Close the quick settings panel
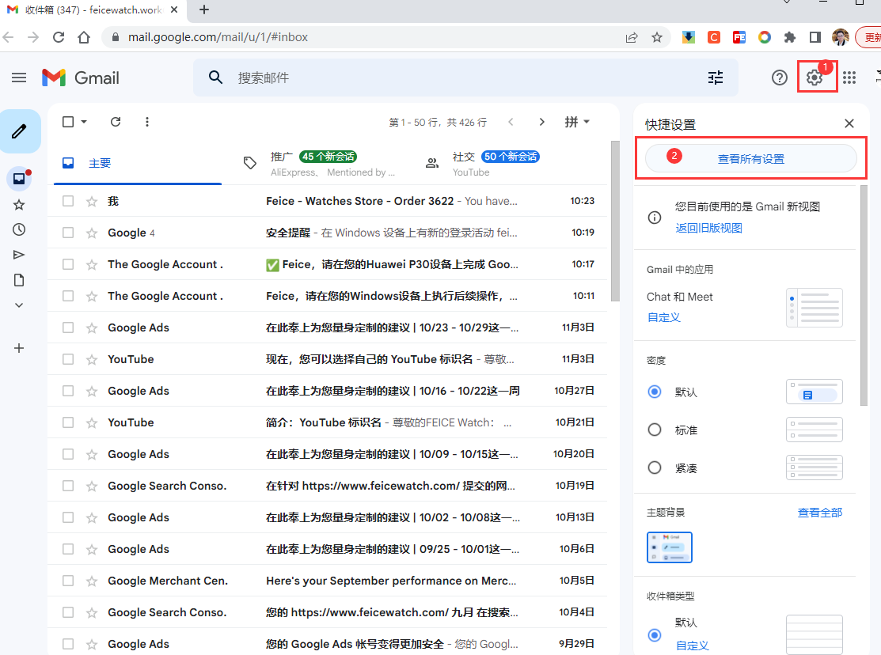 point(849,123)
